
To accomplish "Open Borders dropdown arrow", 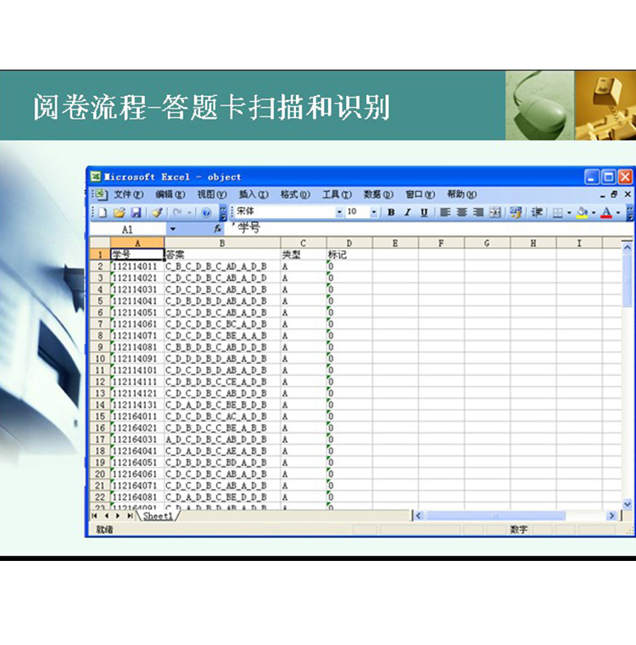I will 569,213.
